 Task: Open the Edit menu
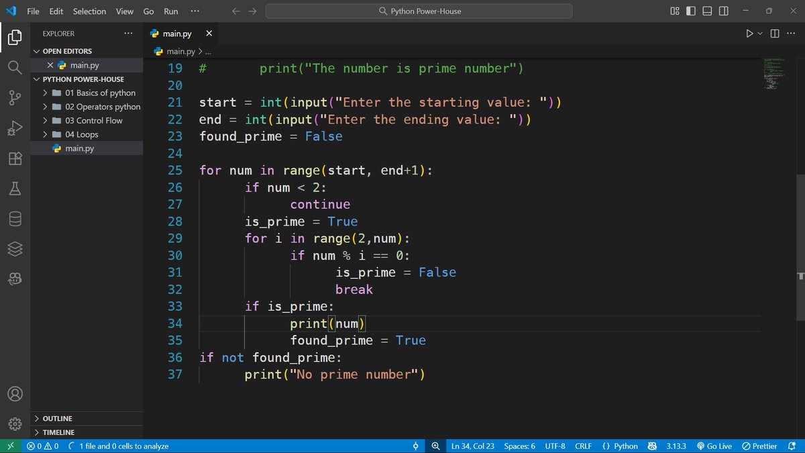[x=56, y=11]
